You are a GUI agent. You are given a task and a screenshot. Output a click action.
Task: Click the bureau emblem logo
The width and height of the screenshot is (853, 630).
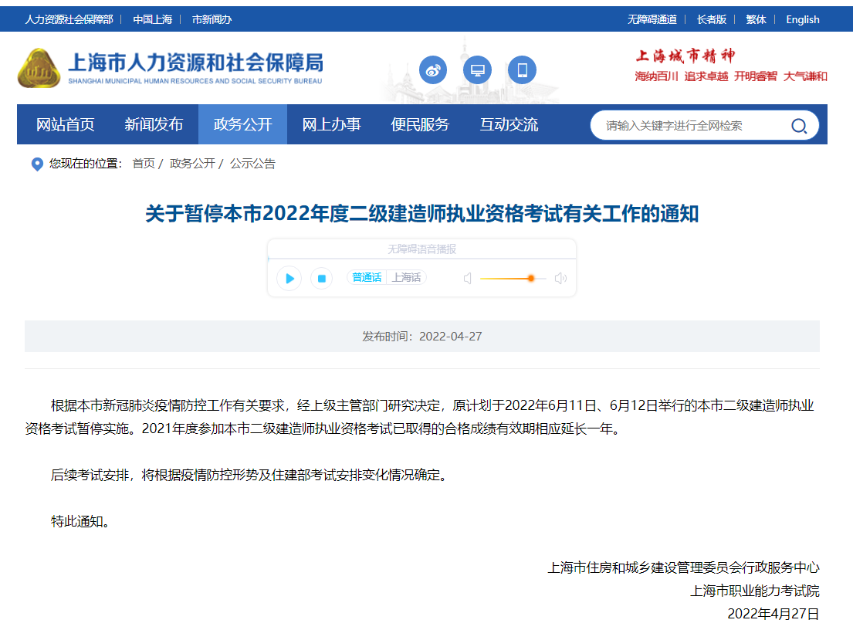39,68
